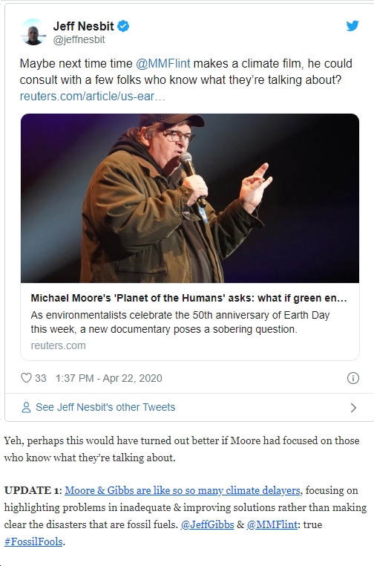Open the reuters.com/article link in tweet
374x566 pixels.
[92, 97]
